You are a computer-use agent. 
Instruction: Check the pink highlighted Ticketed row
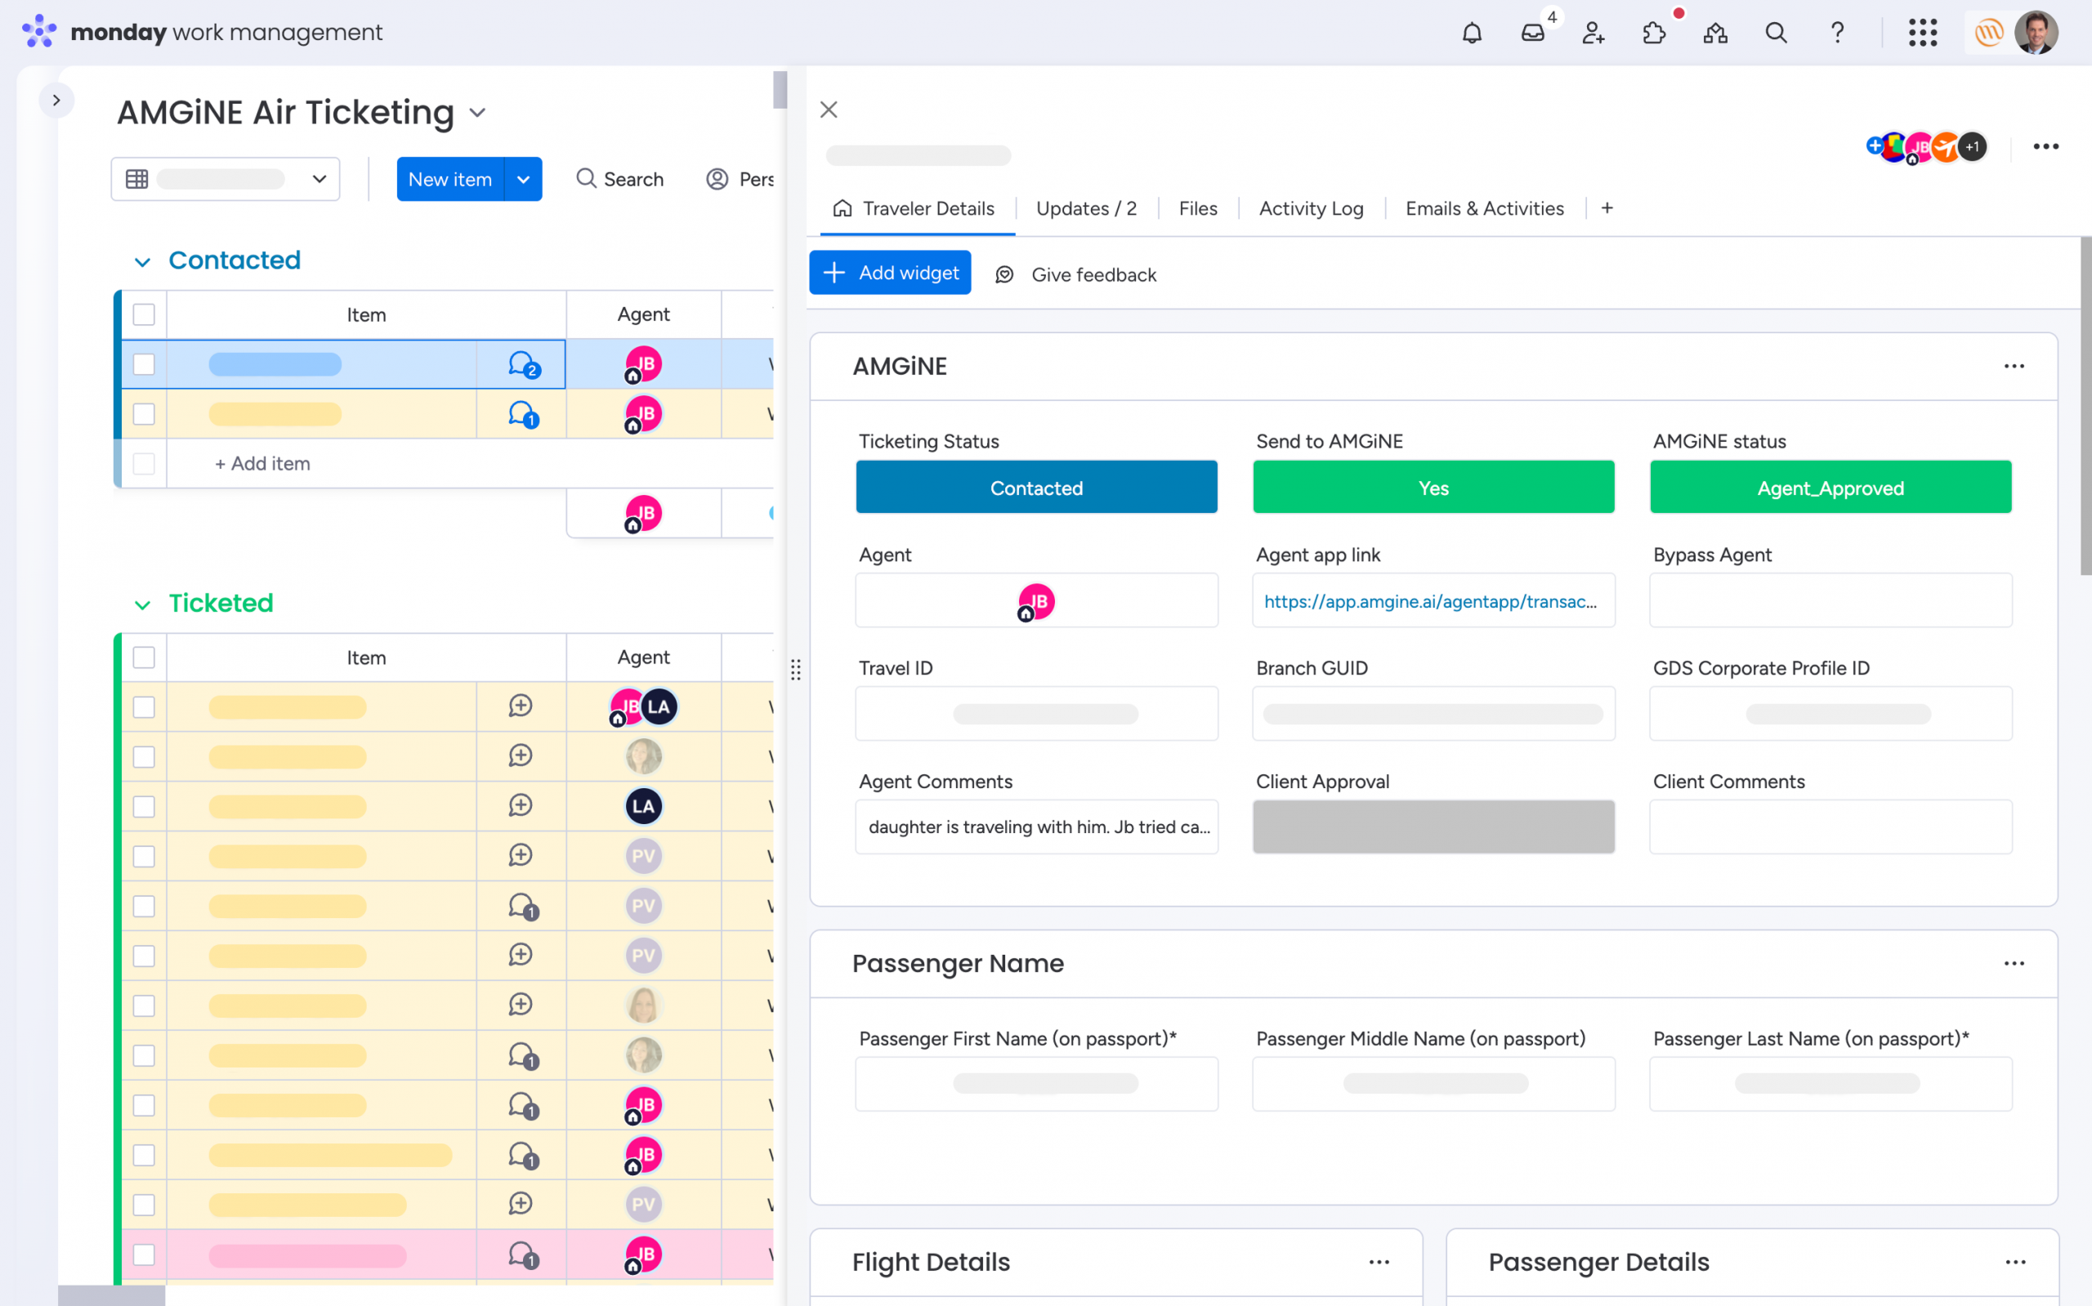(x=144, y=1255)
